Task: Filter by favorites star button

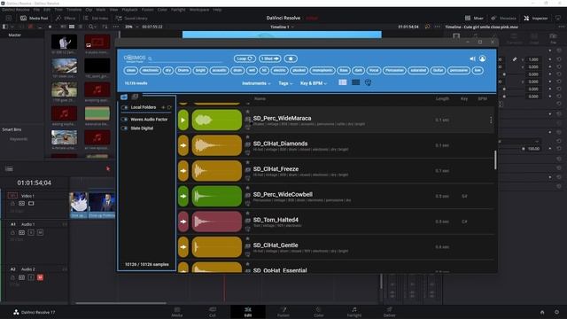Action: [x=291, y=58]
